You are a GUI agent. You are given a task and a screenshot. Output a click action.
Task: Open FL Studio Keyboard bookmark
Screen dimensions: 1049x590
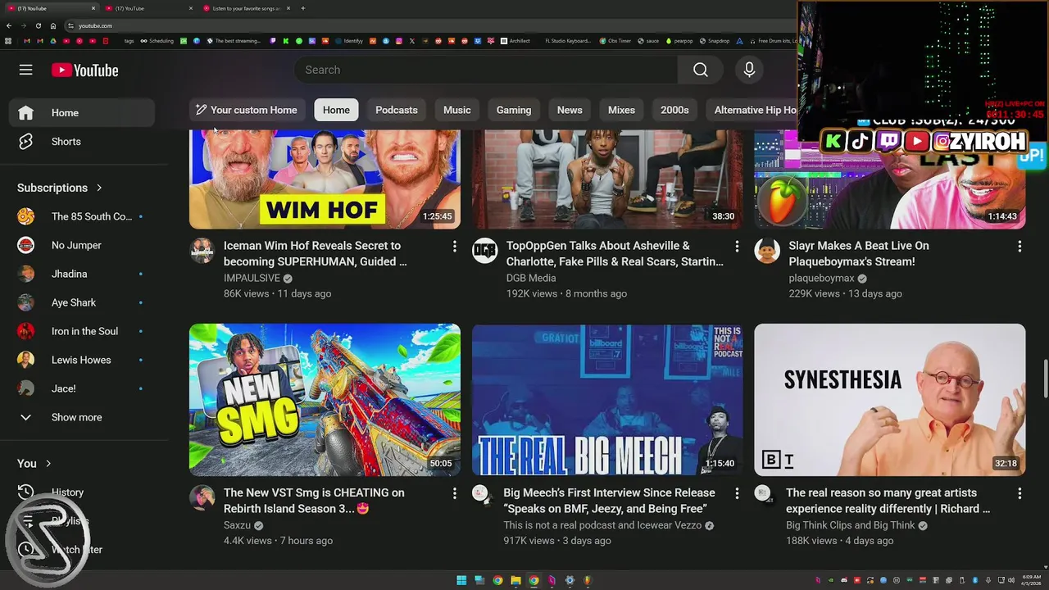[x=568, y=41]
